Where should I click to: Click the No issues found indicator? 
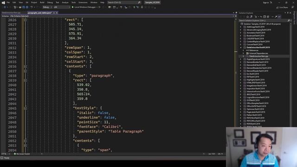point(22,154)
